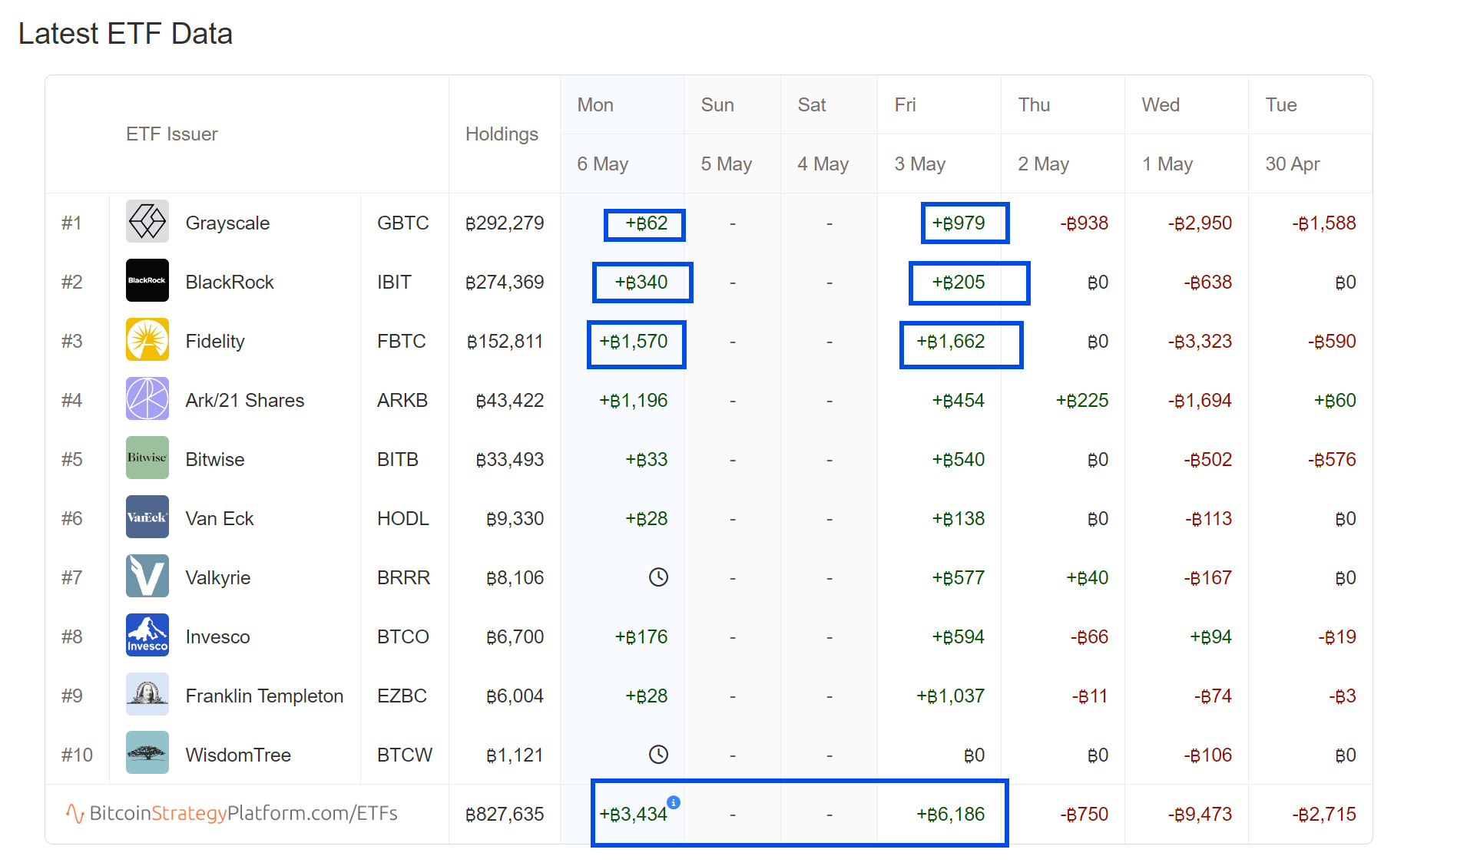Click the Grayscale logo icon
Image resolution: width=1467 pixels, height=866 pixels.
[147, 222]
